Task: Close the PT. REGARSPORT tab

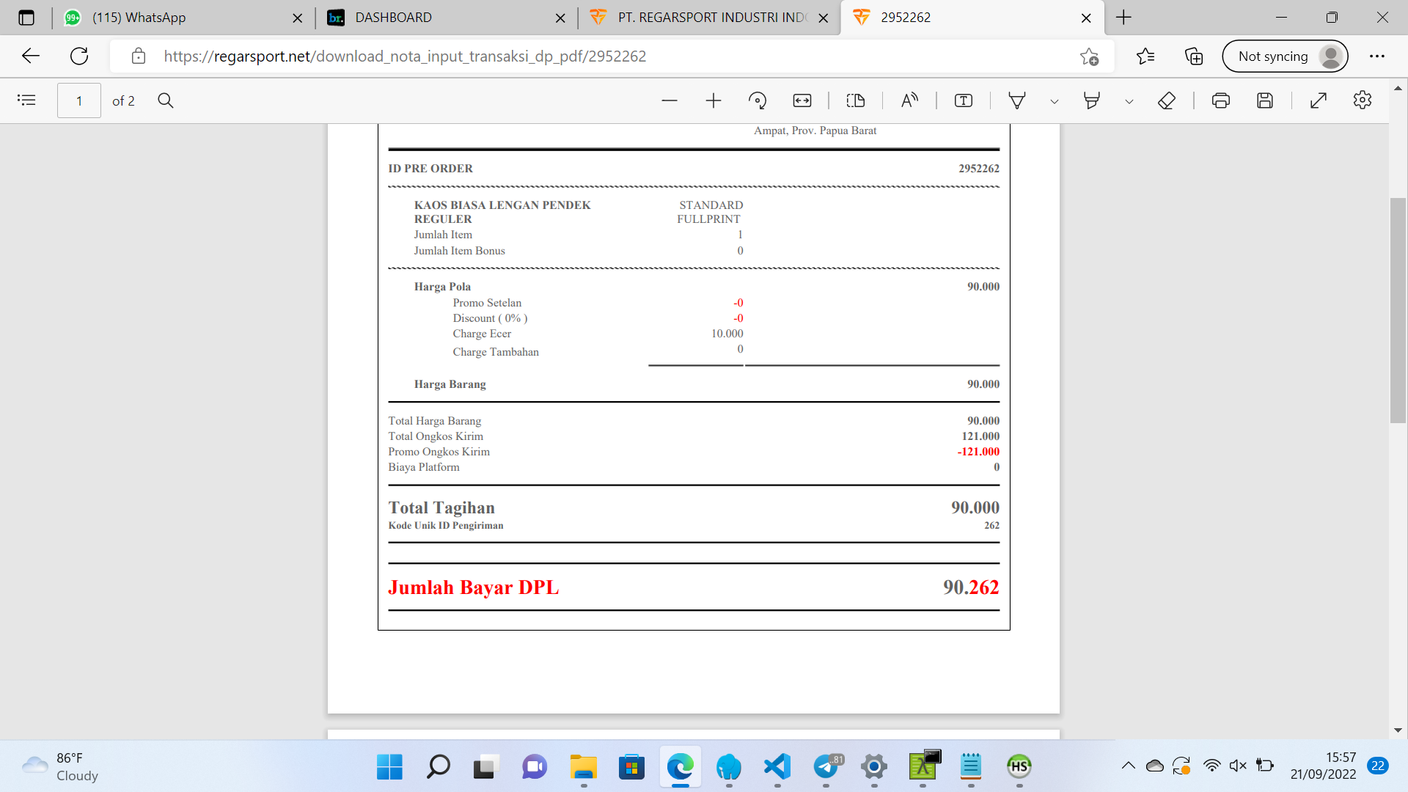Action: [824, 18]
